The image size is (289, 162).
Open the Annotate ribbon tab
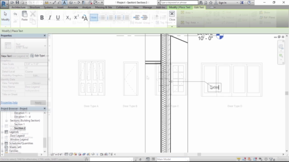(73, 7)
